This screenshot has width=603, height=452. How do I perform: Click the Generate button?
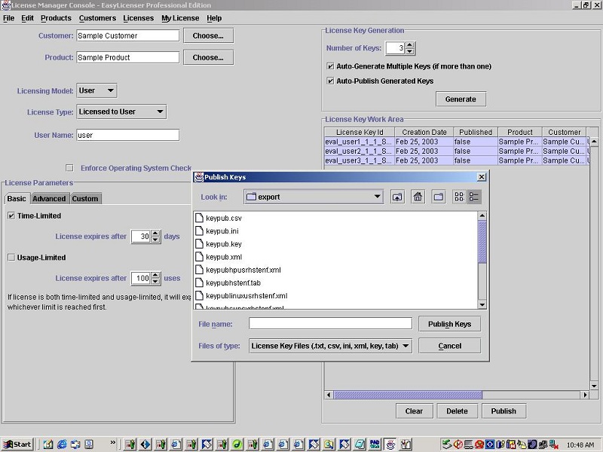point(461,99)
